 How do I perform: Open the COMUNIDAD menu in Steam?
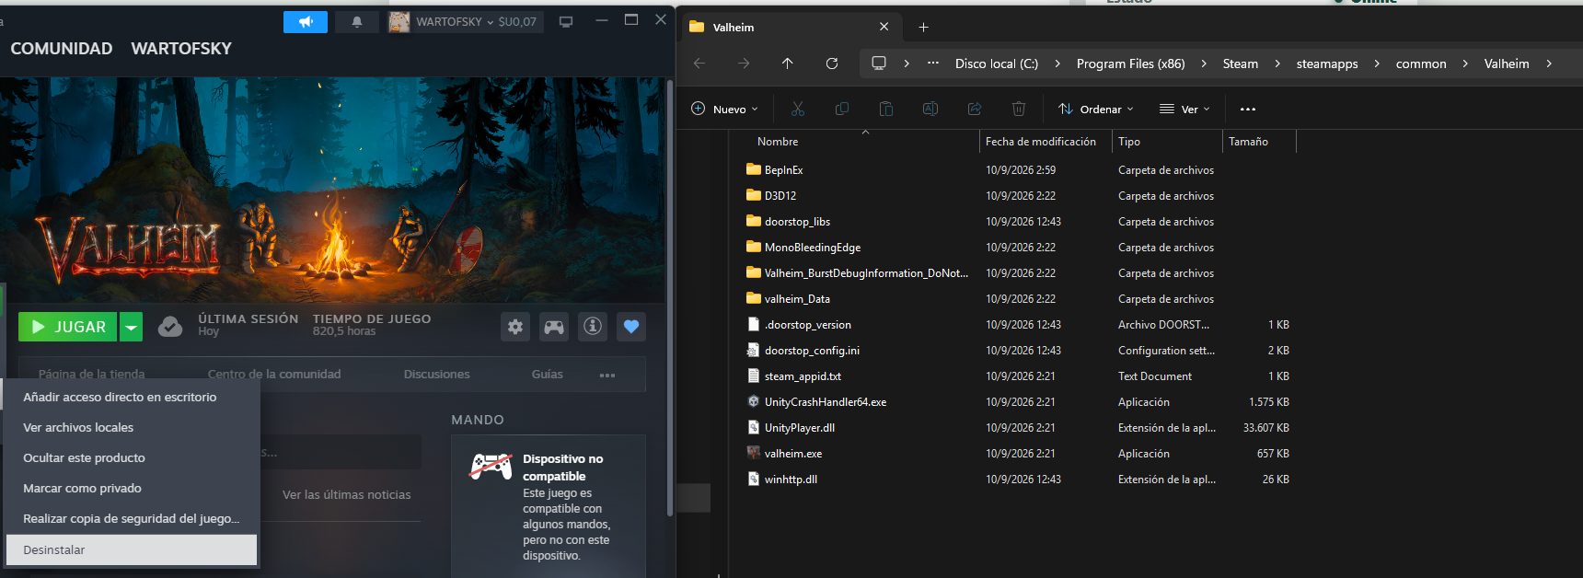pyautogui.click(x=62, y=49)
